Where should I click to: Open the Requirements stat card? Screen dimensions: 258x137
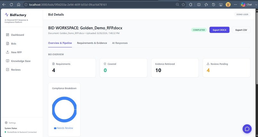72,68
